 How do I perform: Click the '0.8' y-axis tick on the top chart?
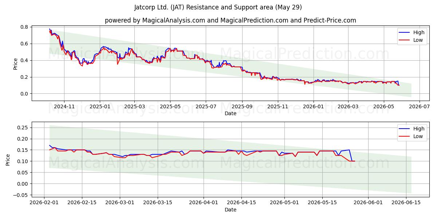tap(24, 27)
